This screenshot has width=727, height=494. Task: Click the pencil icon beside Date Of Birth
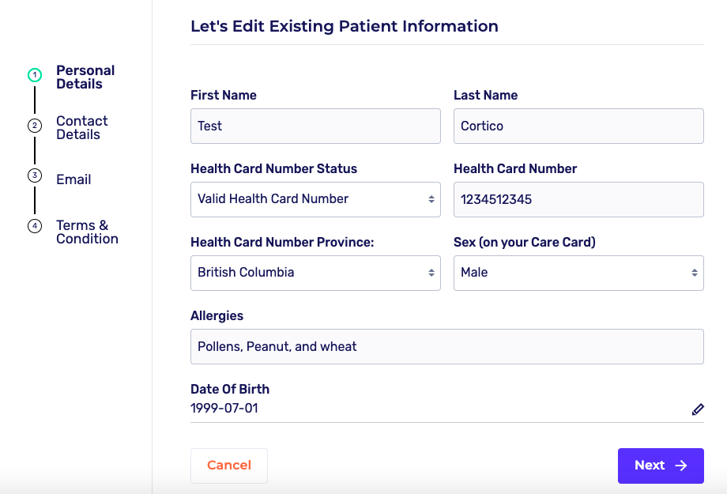[698, 409]
